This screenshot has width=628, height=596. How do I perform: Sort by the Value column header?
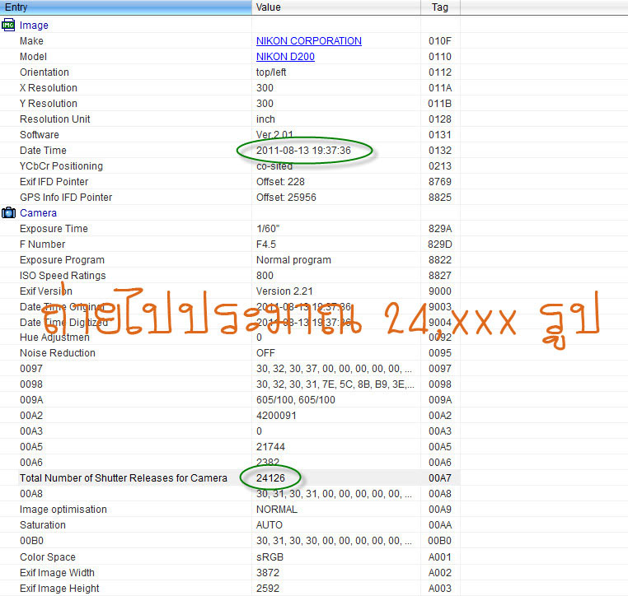click(x=336, y=7)
